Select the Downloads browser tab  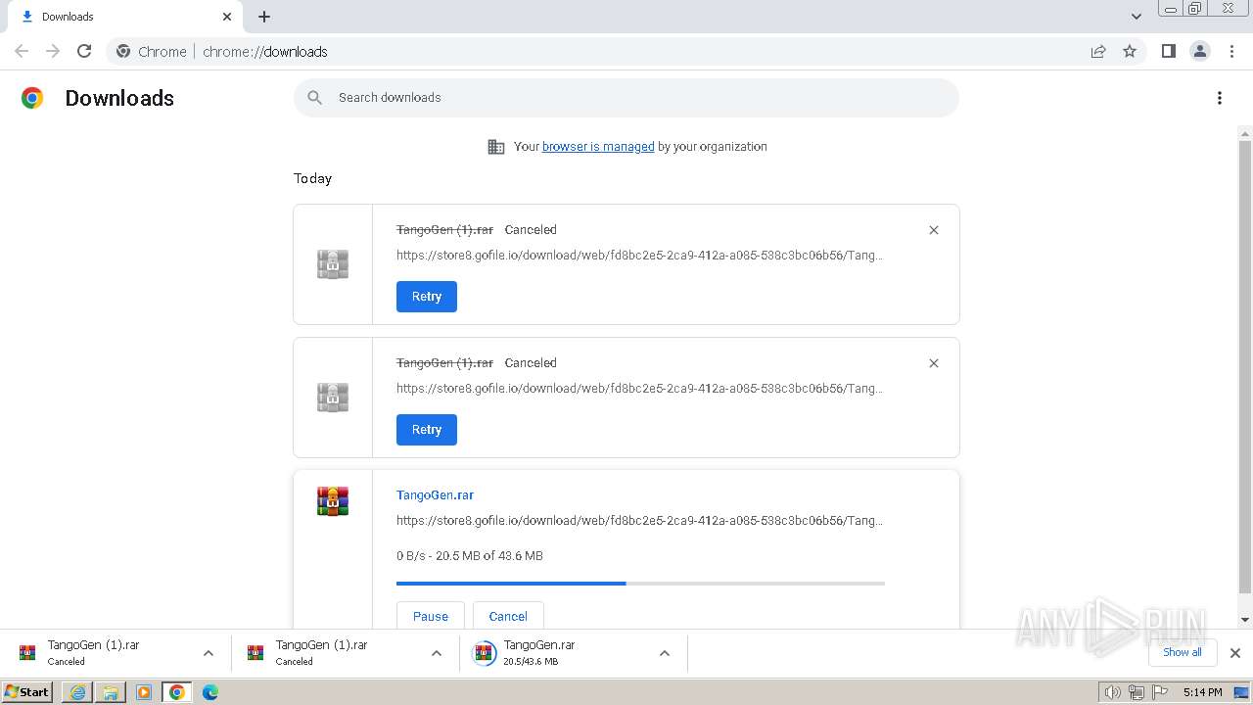pos(125,17)
